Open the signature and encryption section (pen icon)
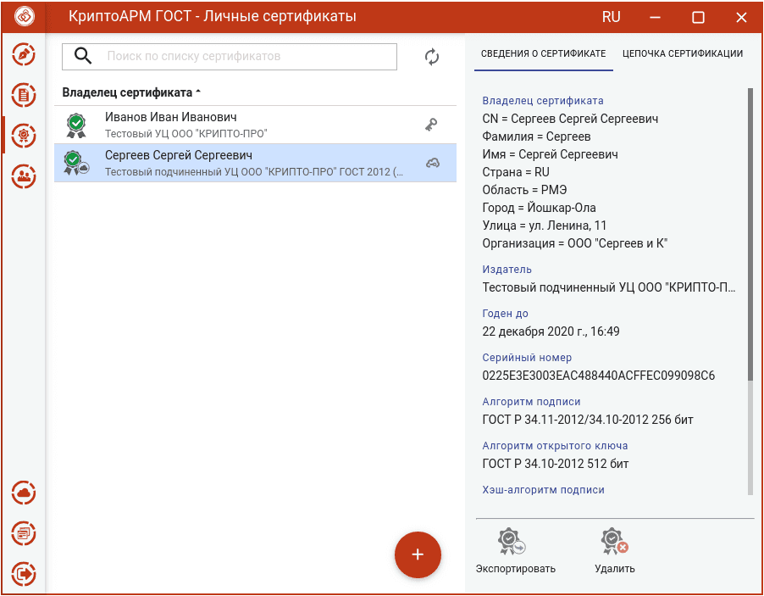764x596 pixels. (x=24, y=54)
